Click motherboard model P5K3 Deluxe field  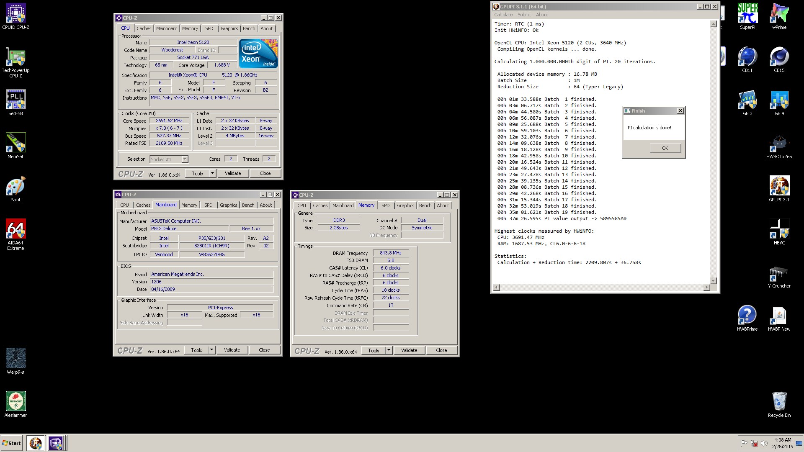click(x=189, y=229)
